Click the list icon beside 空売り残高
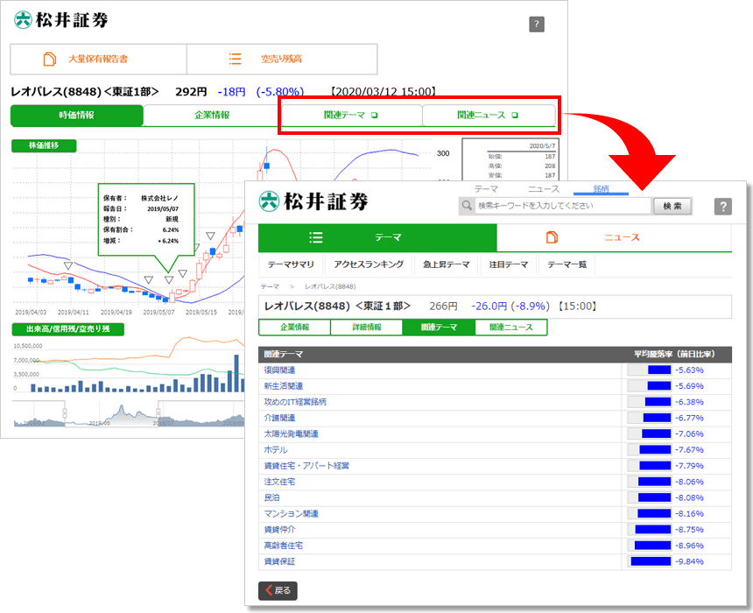The height and width of the screenshot is (613, 753). pos(235,59)
